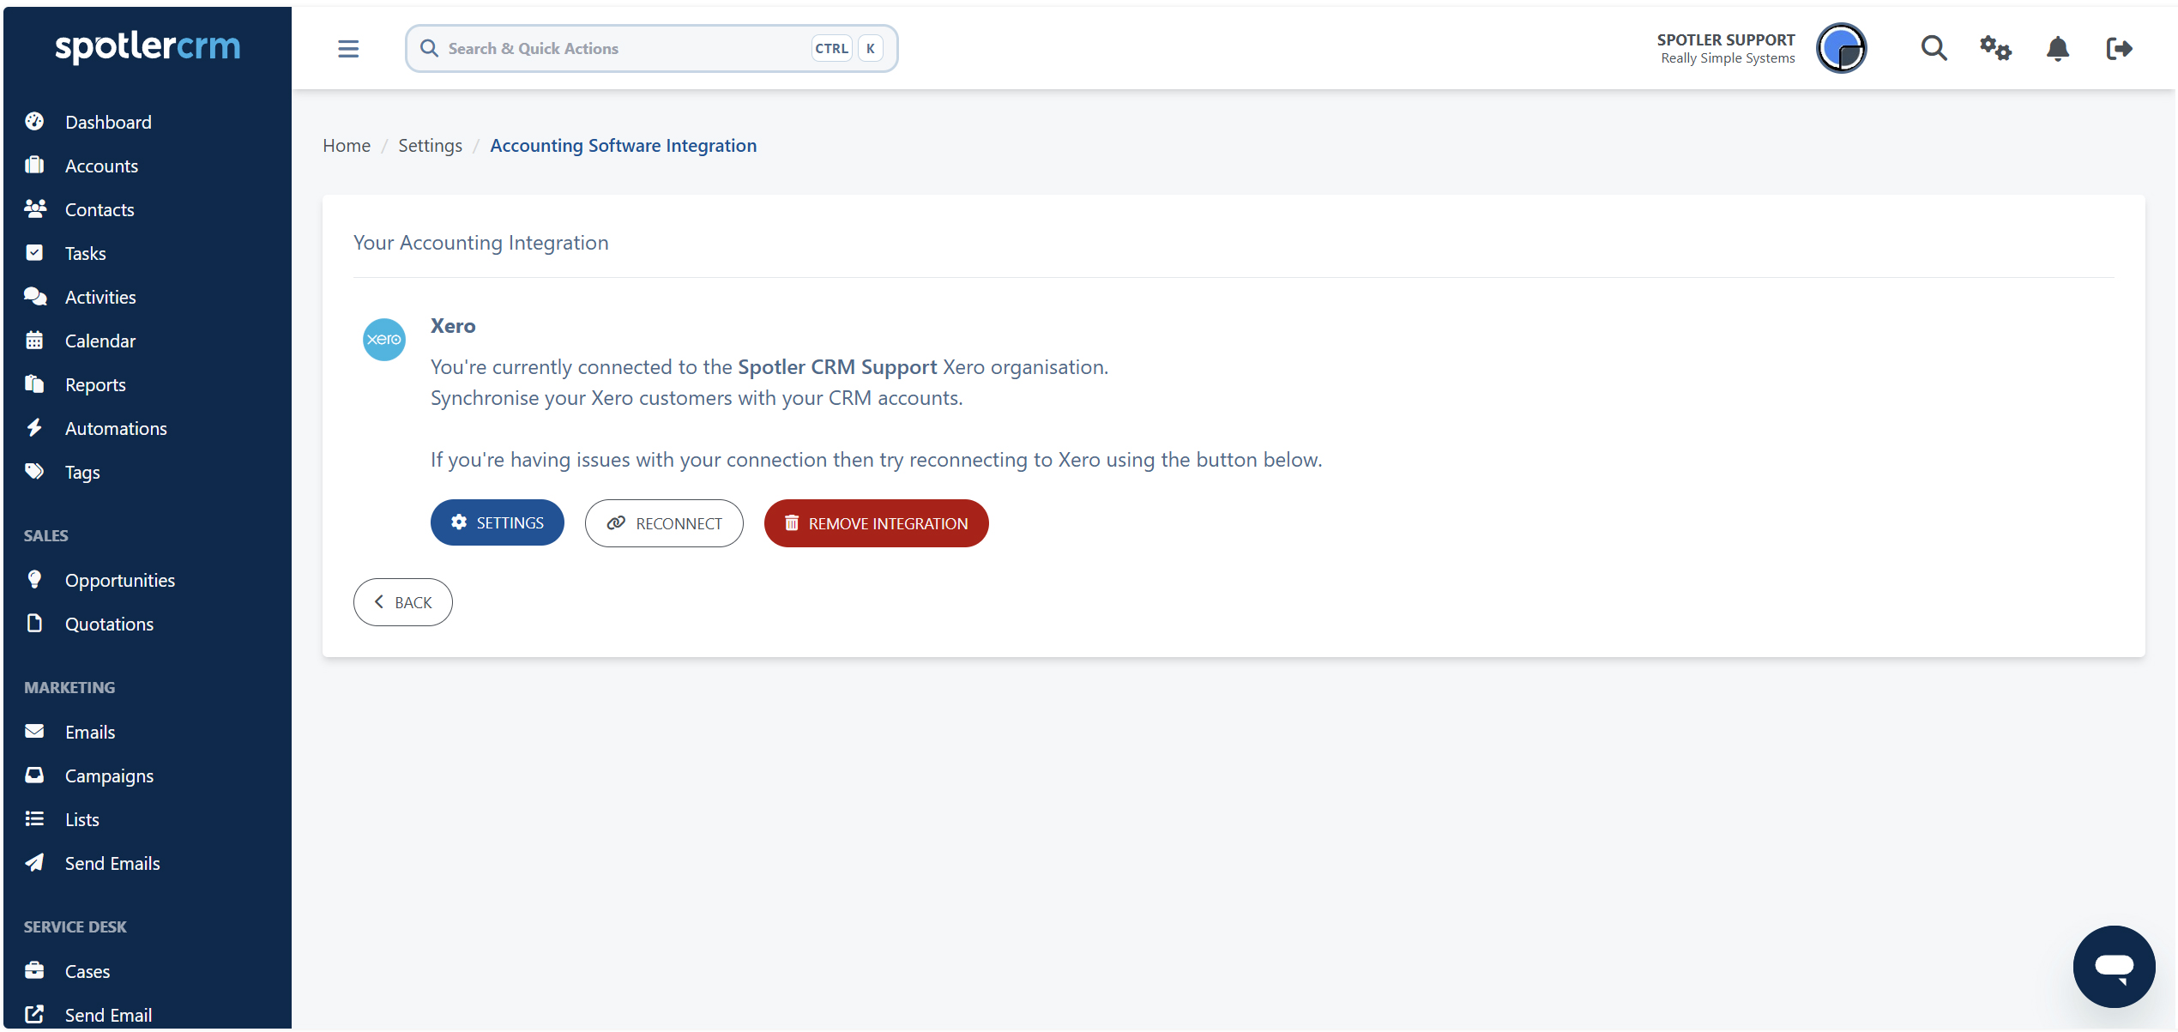Click the Send Email external-link icon
The height and width of the screenshot is (1032, 2178).
tap(34, 1015)
